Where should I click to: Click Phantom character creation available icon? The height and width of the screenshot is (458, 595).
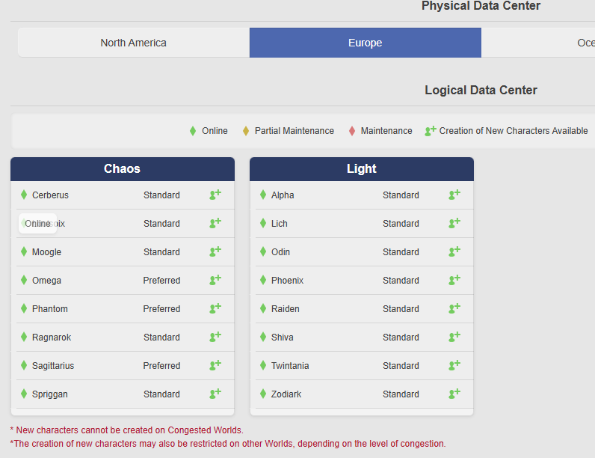pos(215,308)
